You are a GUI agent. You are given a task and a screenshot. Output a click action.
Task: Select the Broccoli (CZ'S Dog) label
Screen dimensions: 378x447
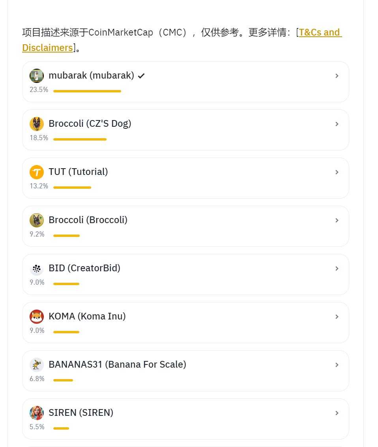[90, 124]
